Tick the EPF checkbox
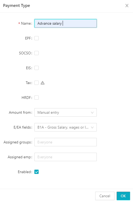The image size is (133, 202). (x=36, y=38)
